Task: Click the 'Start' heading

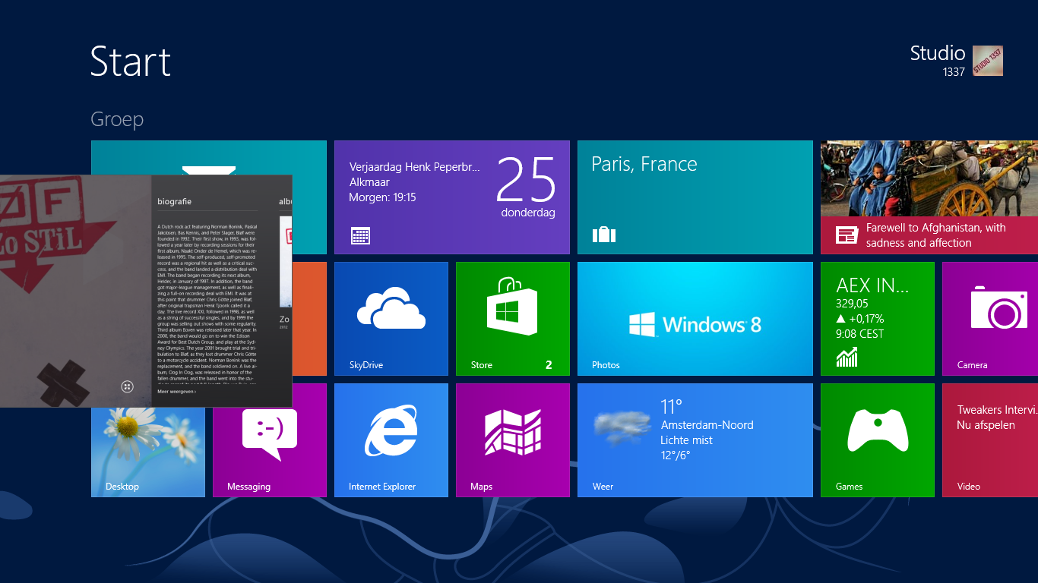Action: click(131, 61)
